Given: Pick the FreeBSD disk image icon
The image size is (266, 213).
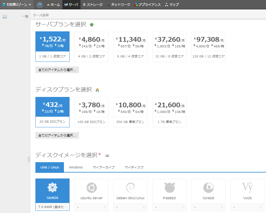Looking at the screenshot, I should coord(170,188).
